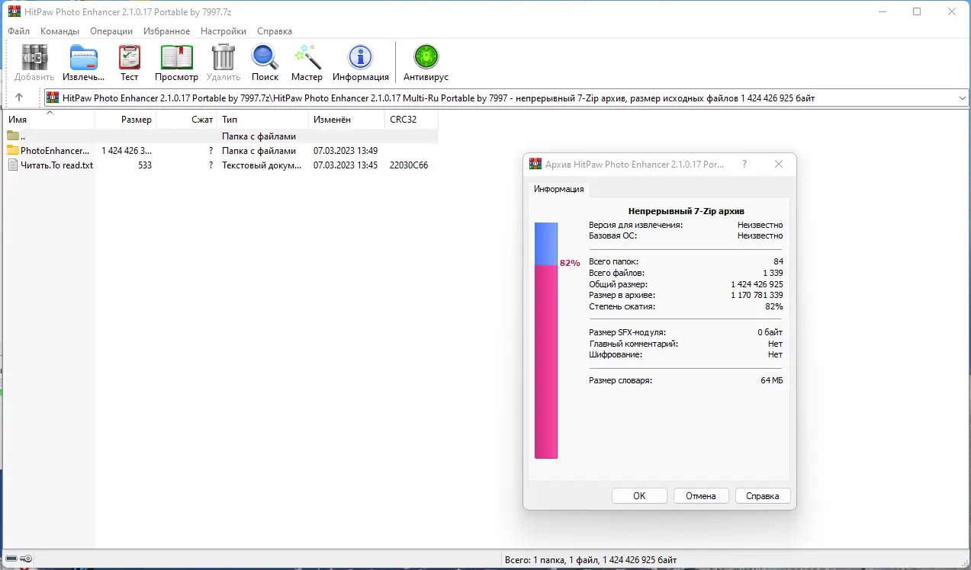971x570 pixels.
Task: Click the status bar total Всего text
Action: click(591, 560)
